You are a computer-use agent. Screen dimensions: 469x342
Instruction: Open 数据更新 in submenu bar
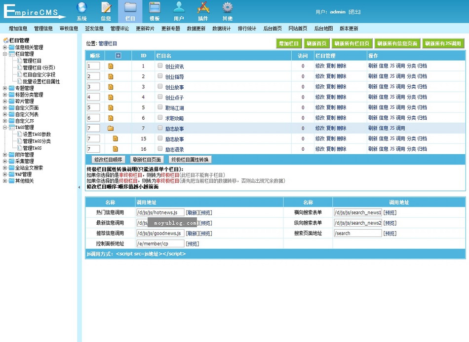(196, 29)
